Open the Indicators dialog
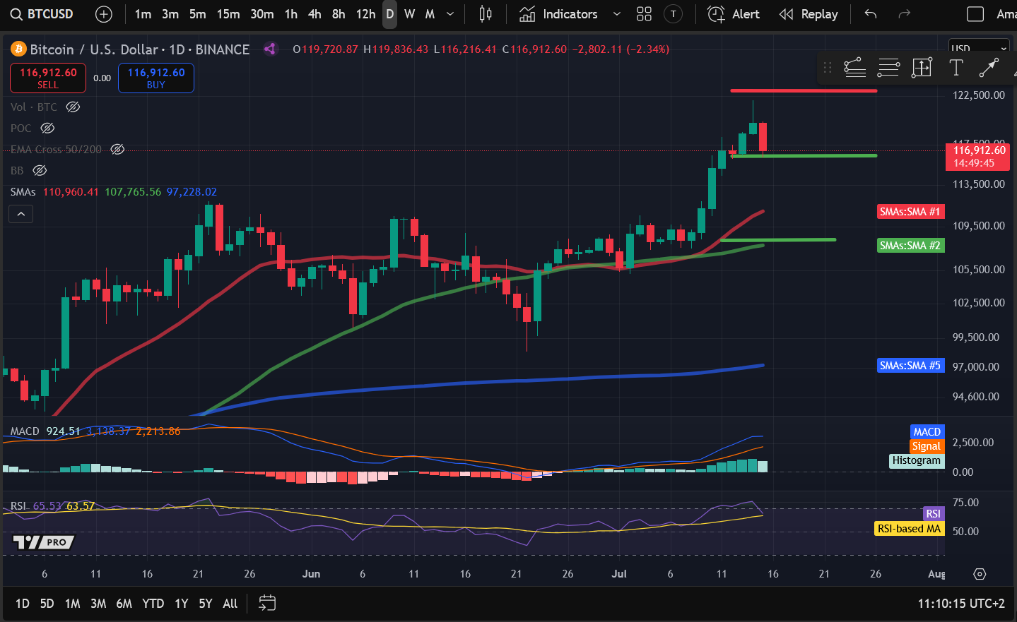The image size is (1017, 622). pos(558,14)
